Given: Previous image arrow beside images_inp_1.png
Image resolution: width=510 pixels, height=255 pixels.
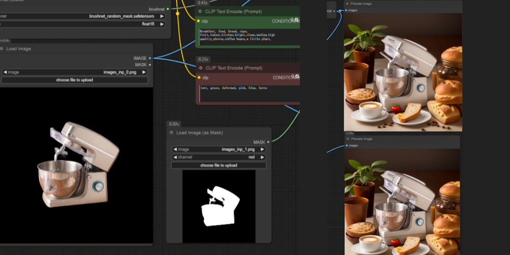Looking at the screenshot, I should 175,149.
